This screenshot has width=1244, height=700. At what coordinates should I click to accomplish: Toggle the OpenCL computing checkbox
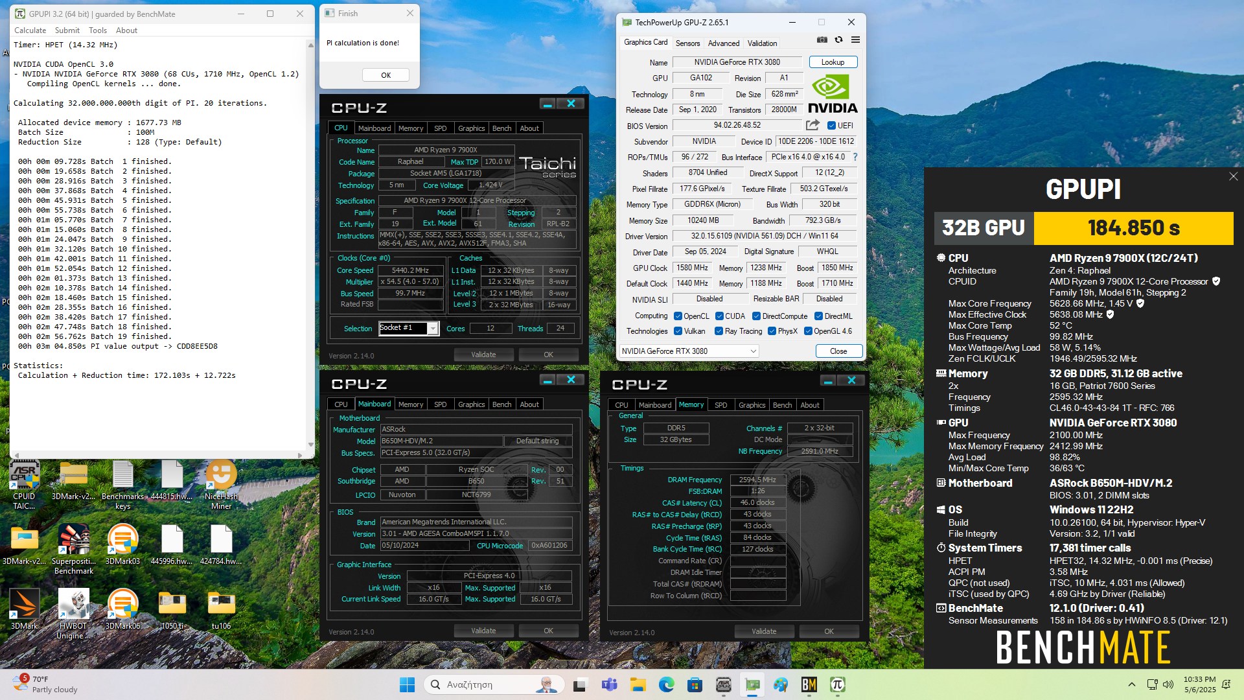click(x=678, y=316)
